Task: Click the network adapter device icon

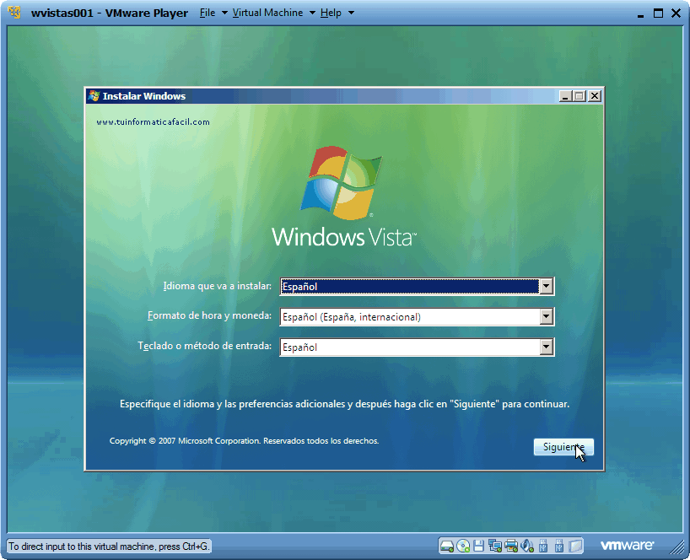Action: click(x=495, y=546)
